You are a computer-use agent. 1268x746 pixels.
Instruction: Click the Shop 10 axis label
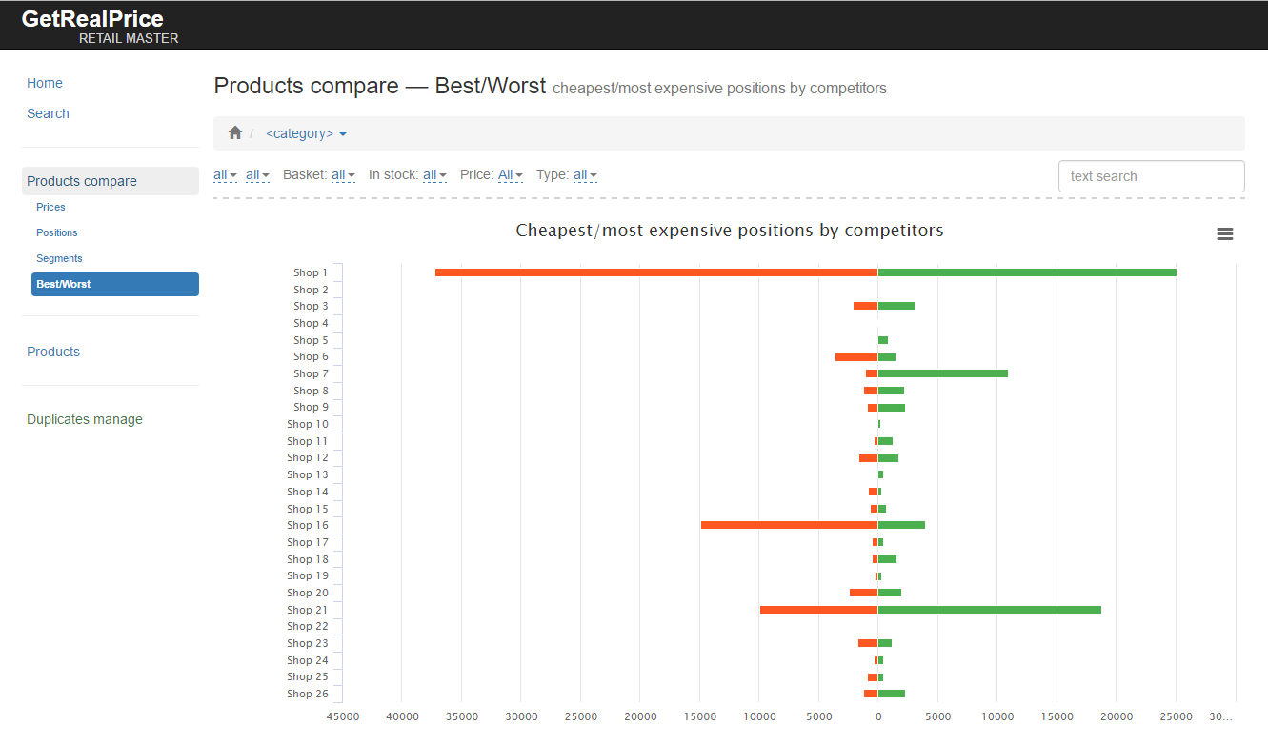(308, 424)
